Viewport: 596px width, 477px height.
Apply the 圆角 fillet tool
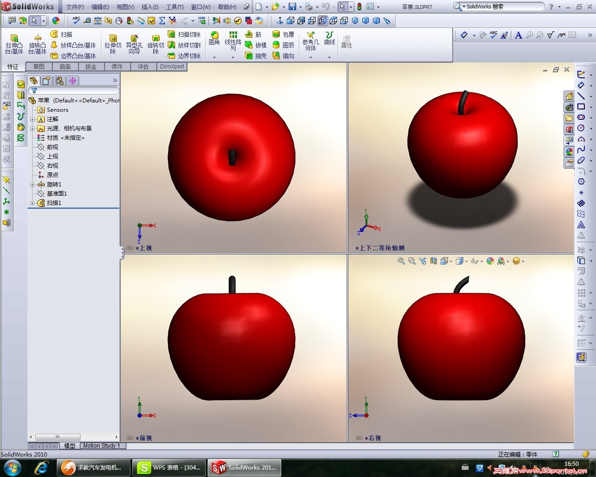pyautogui.click(x=214, y=38)
